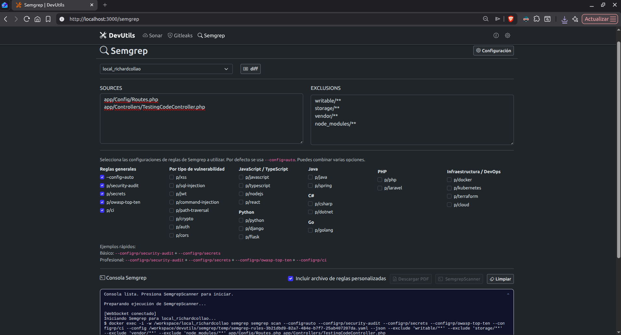Open the extensions puzzle icon
621x335 pixels.
pos(537,19)
